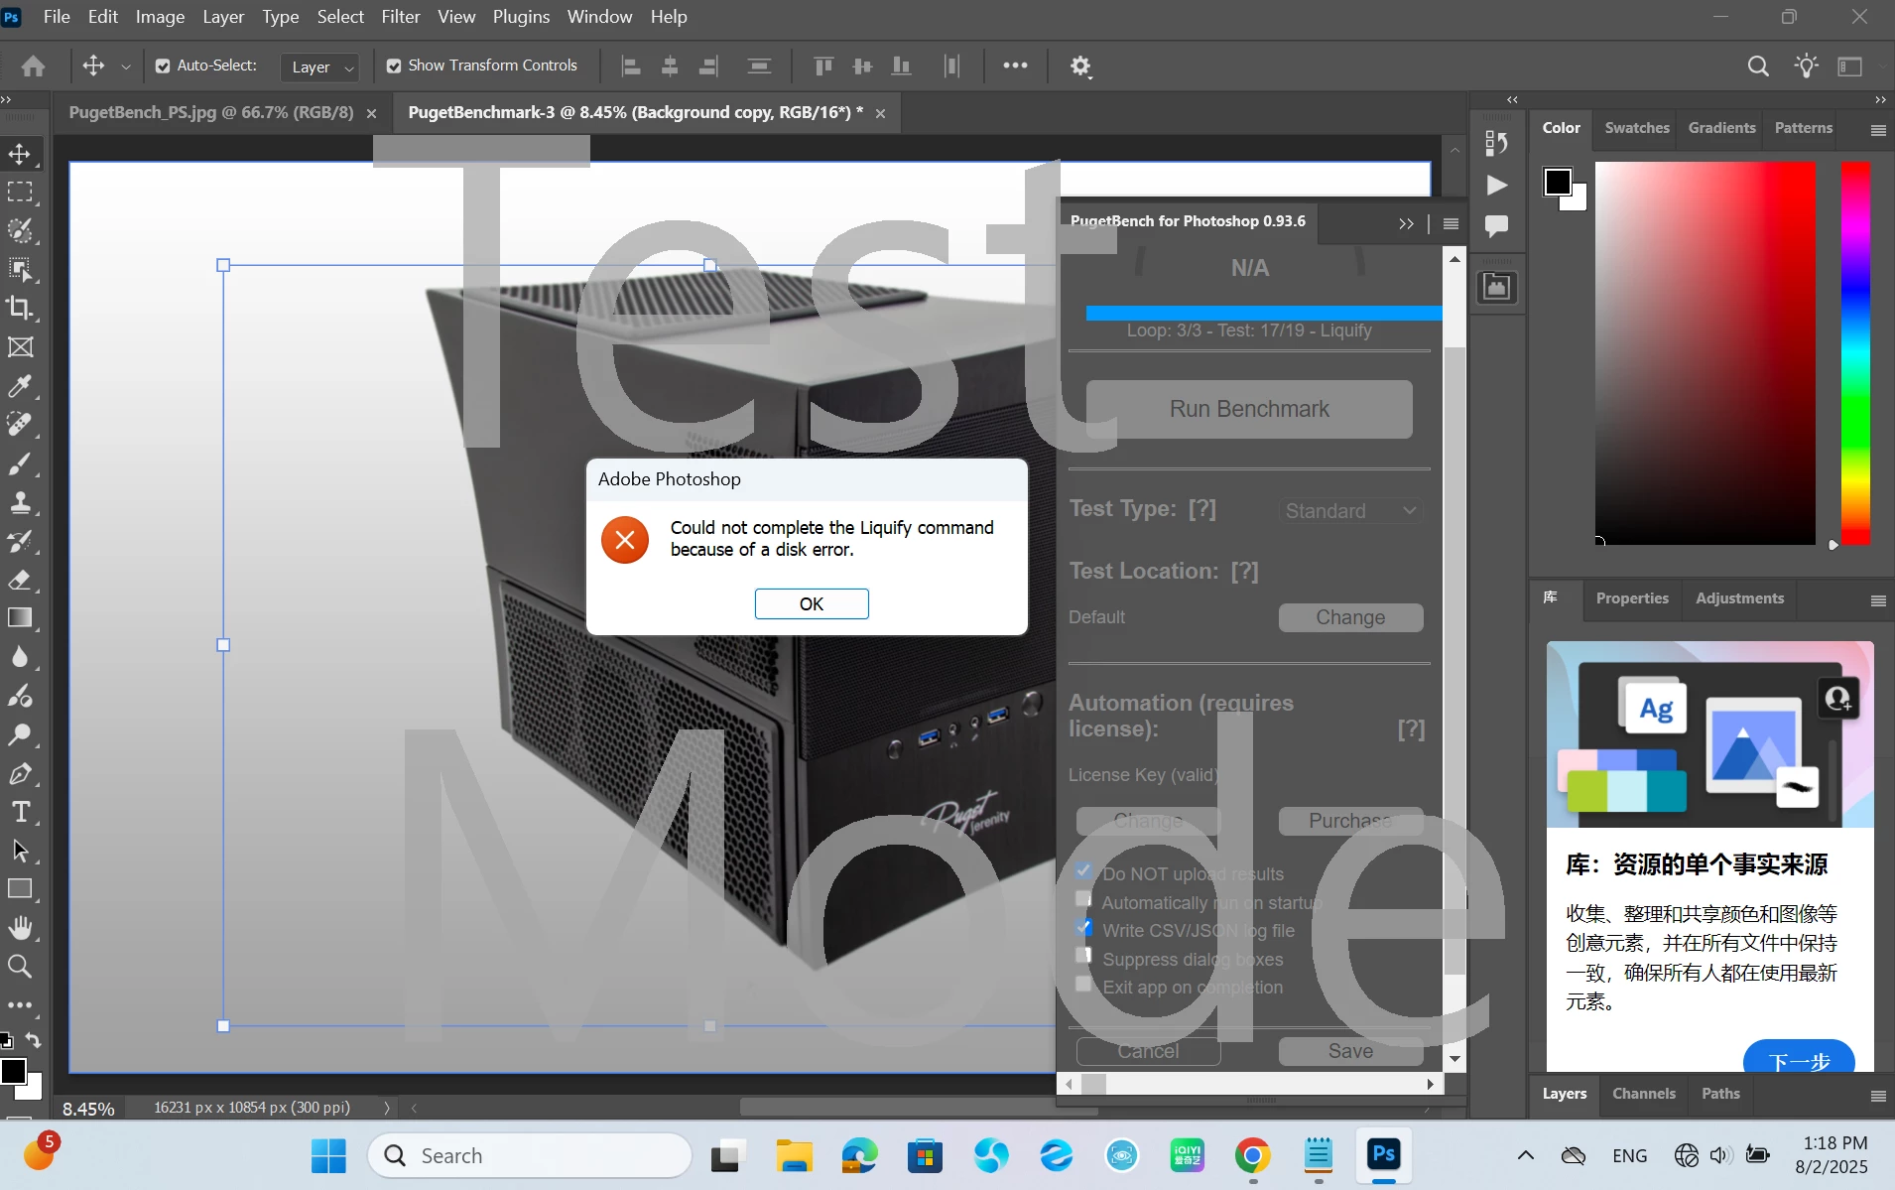The height and width of the screenshot is (1190, 1895).
Task: Select the Gradient tool
Action: point(20,618)
